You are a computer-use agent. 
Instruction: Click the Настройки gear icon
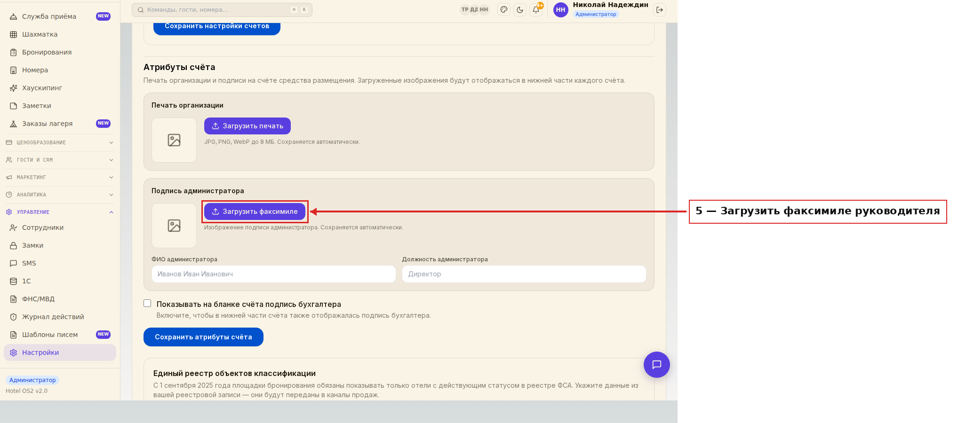click(14, 352)
